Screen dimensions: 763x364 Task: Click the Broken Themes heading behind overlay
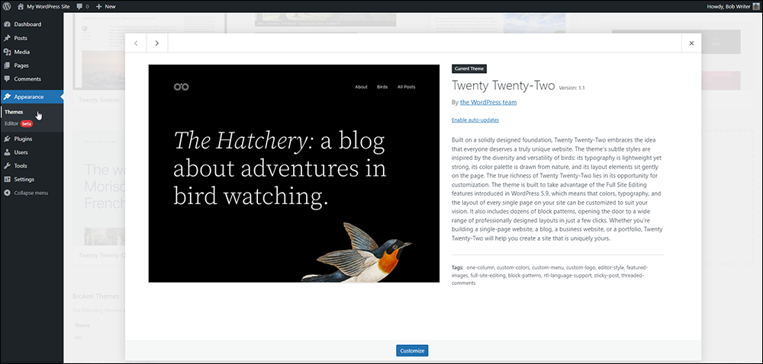click(x=96, y=296)
